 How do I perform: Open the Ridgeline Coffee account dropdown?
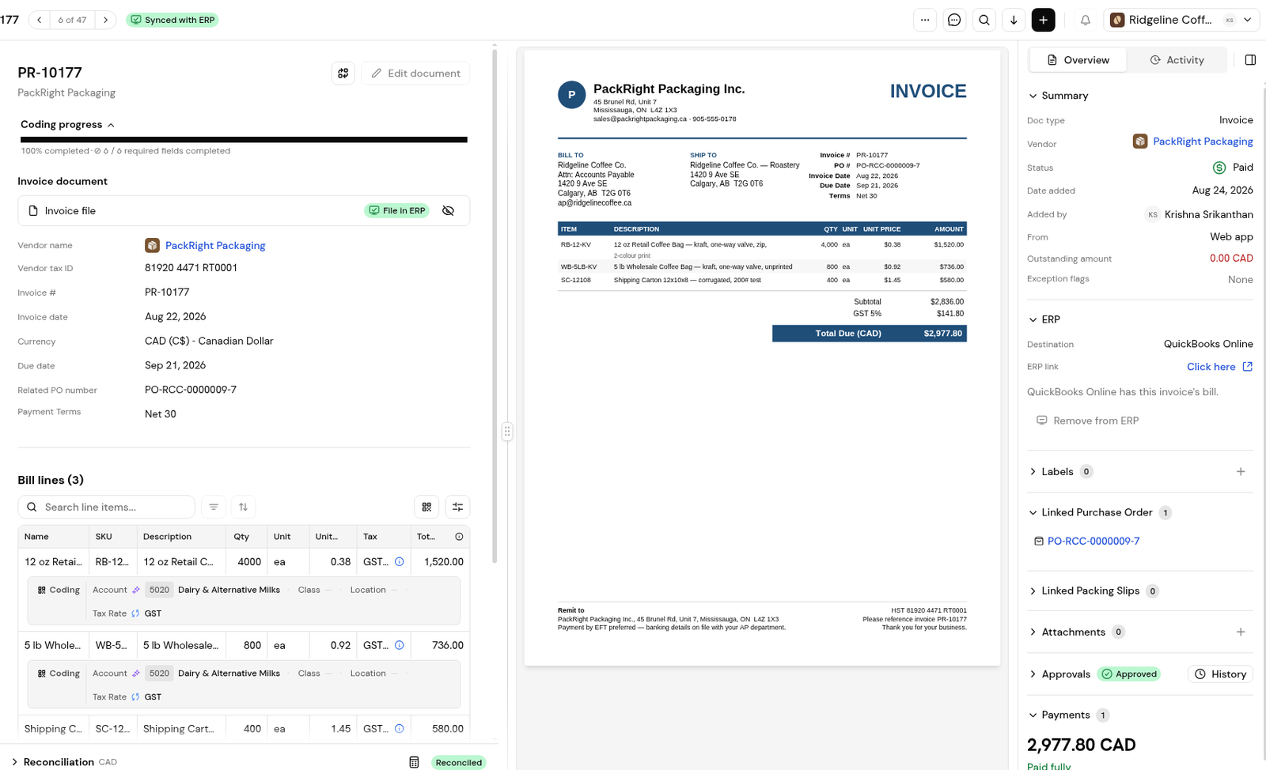pyautogui.click(x=1181, y=20)
